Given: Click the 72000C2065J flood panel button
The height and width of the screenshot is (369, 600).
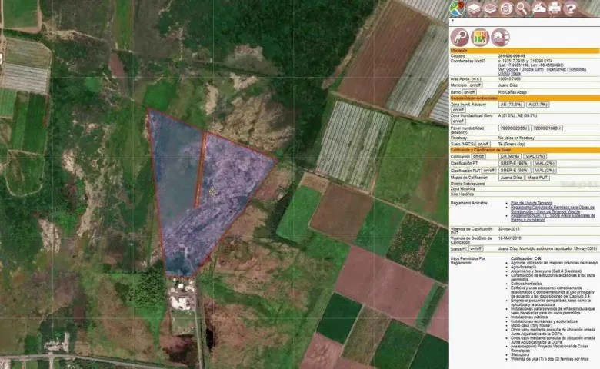Looking at the screenshot, I should (x=514, y=128).
